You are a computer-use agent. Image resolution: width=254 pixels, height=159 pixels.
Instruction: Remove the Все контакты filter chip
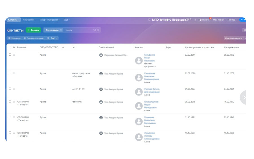pos(61,30)
